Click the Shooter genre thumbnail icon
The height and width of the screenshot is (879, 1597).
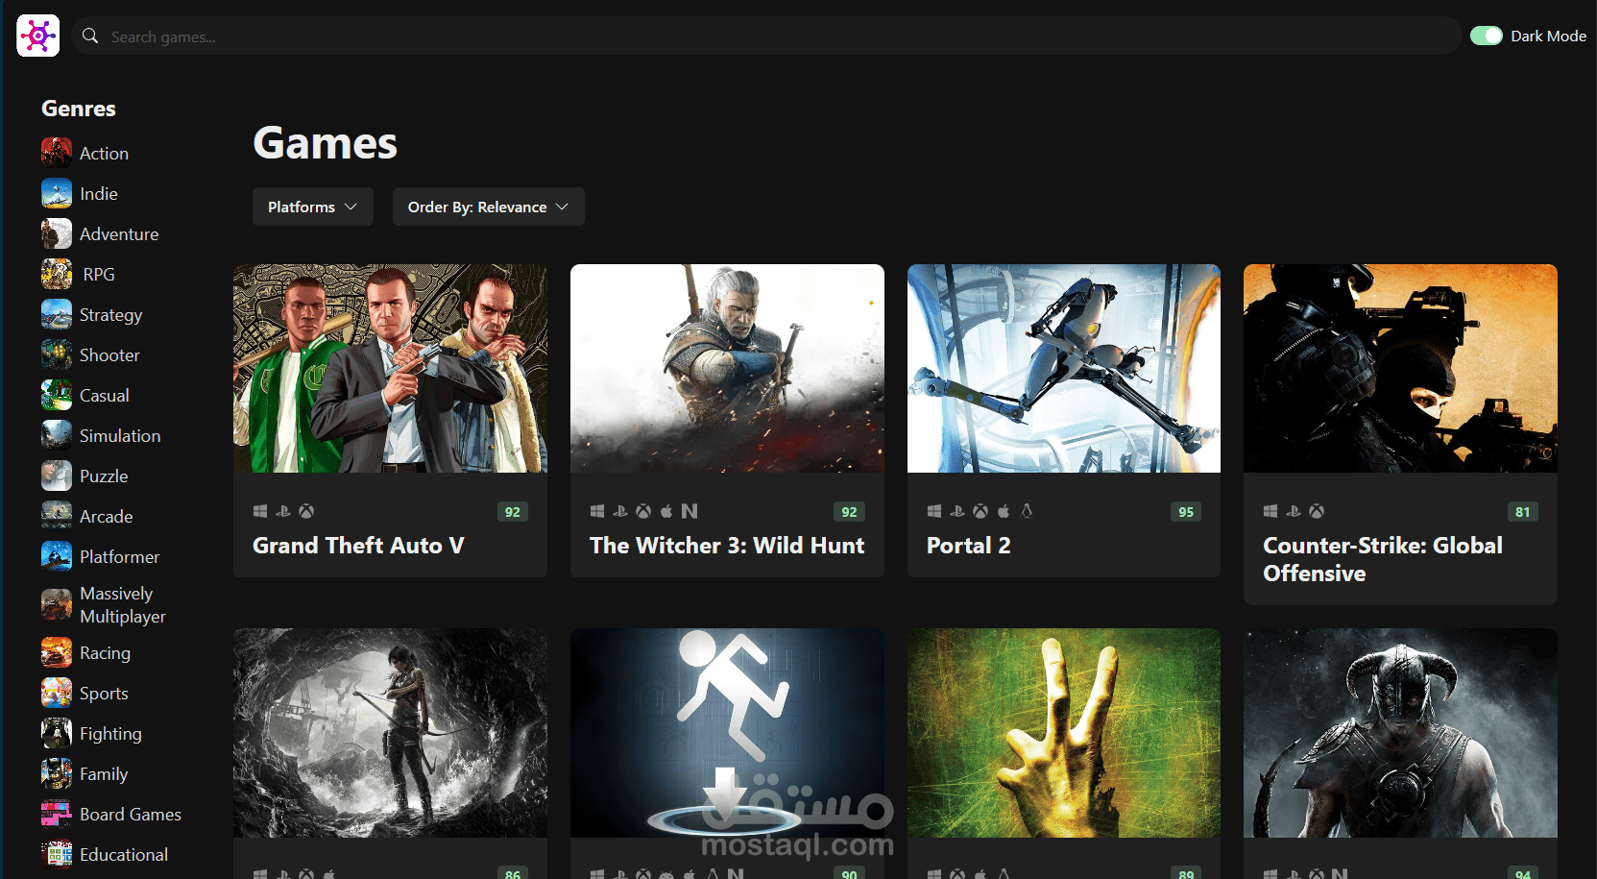[57, 354]
